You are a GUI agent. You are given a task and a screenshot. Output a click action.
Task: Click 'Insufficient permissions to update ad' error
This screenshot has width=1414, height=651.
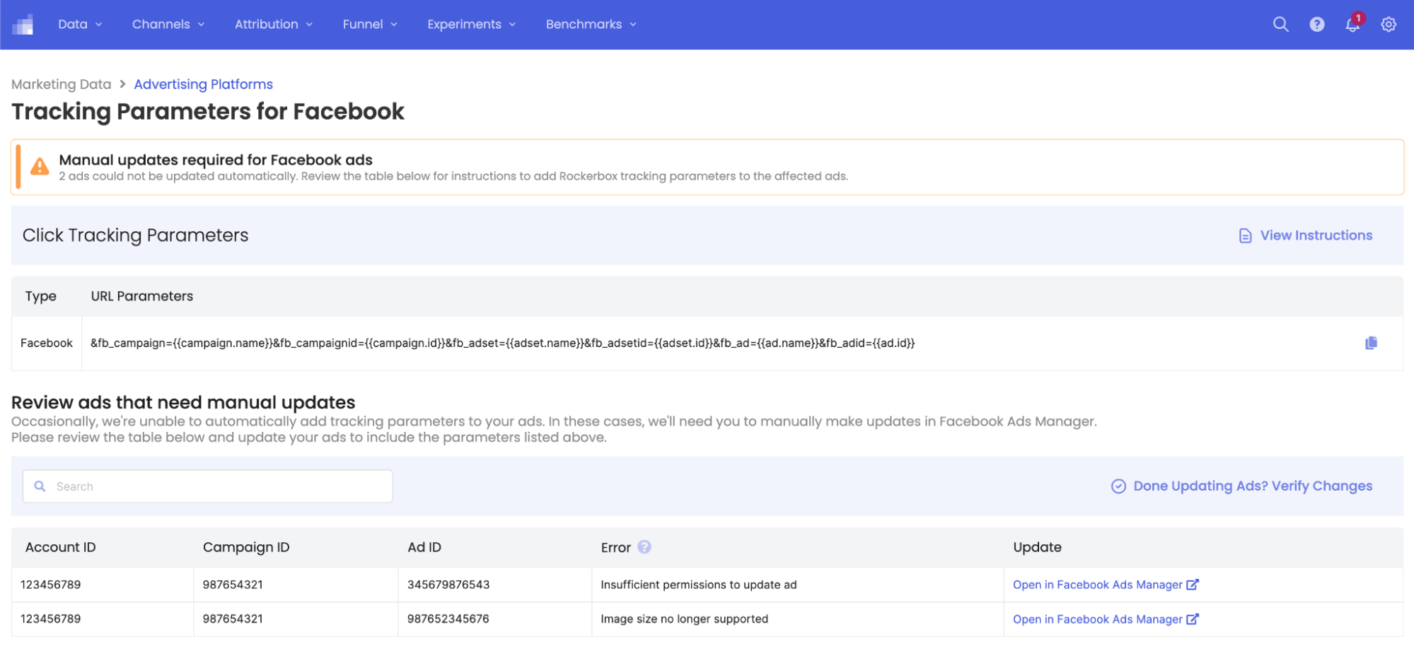click(x=699, y=585)
